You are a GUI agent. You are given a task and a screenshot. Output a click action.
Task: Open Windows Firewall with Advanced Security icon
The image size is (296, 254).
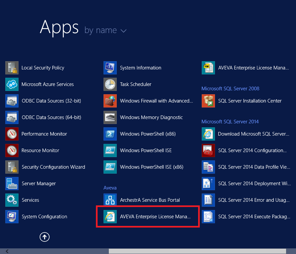click(110, 101)
